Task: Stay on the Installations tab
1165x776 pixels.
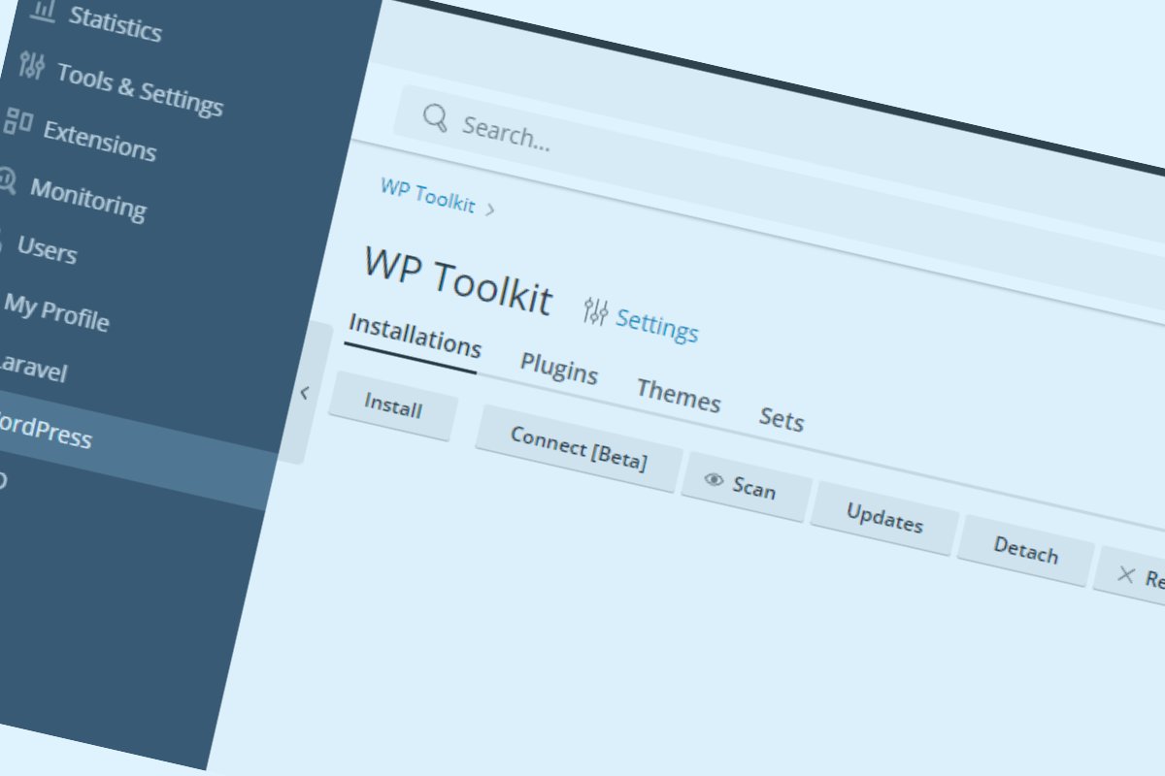Action: click(x=413, y=338)
